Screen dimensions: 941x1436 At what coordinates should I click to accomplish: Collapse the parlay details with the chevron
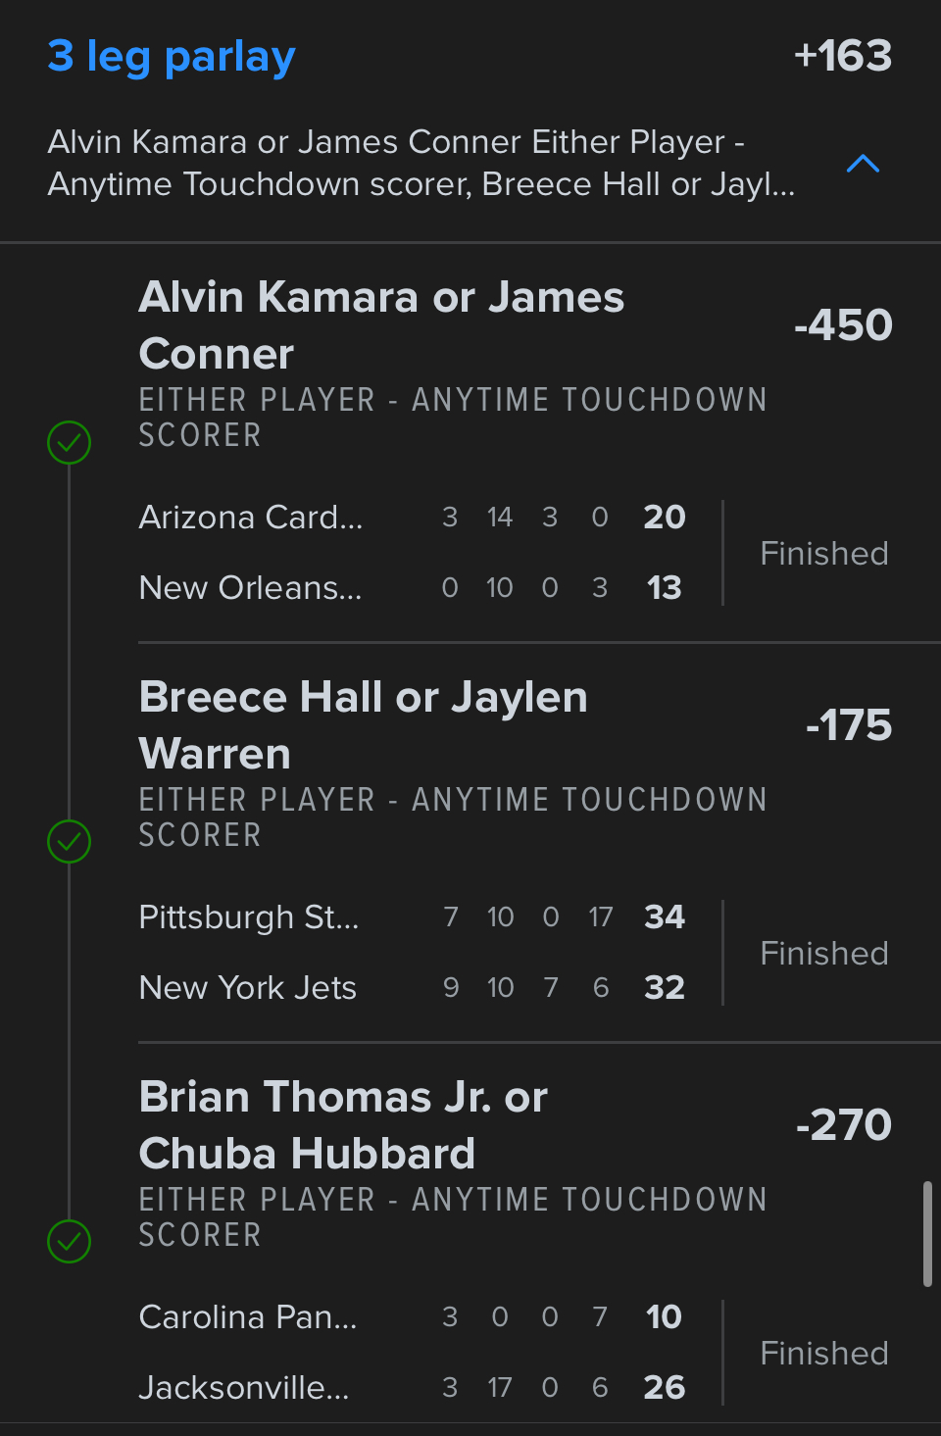click(863, 164)
